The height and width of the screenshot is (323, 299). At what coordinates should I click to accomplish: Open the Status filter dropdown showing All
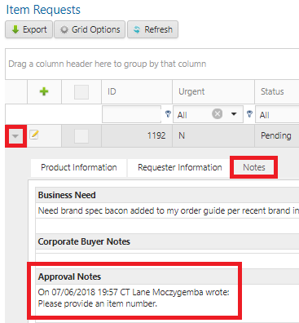pos(277,115)
